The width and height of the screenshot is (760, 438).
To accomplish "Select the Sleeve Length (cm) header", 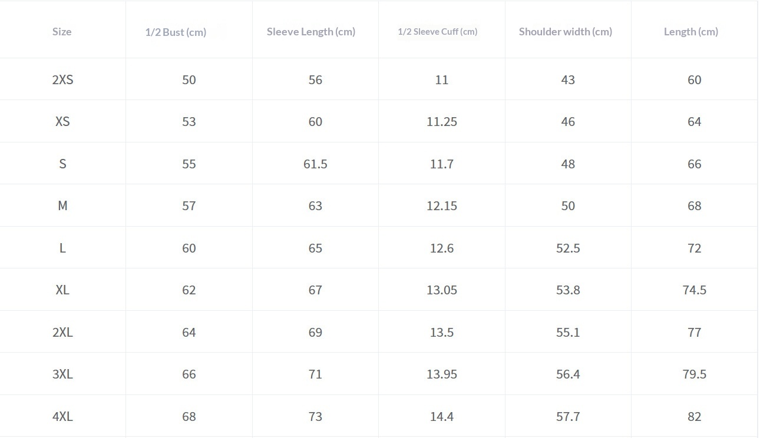I will (x=311, y=32).
